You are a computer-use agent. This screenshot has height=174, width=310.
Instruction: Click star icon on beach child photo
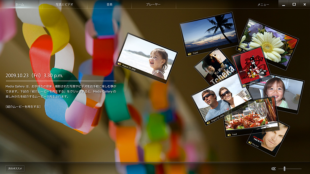pyautogui.click(x=119, y=64)
